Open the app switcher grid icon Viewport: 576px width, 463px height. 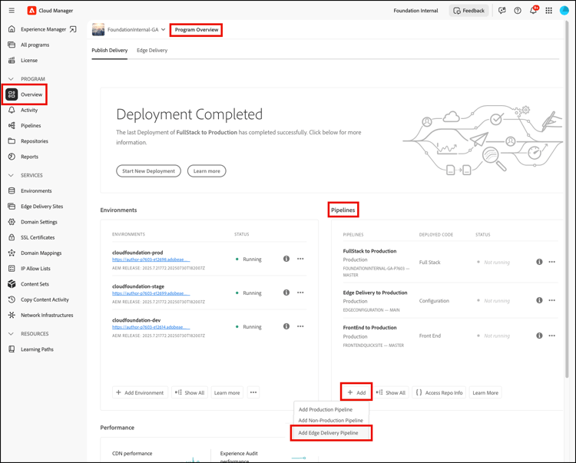[549, 11]
